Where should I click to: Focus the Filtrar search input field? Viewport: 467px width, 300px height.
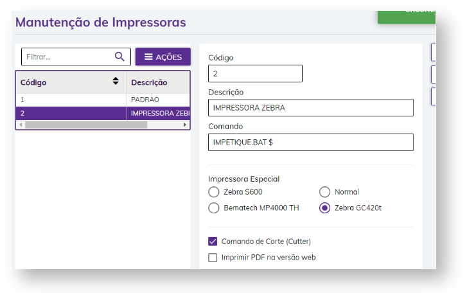67,57
